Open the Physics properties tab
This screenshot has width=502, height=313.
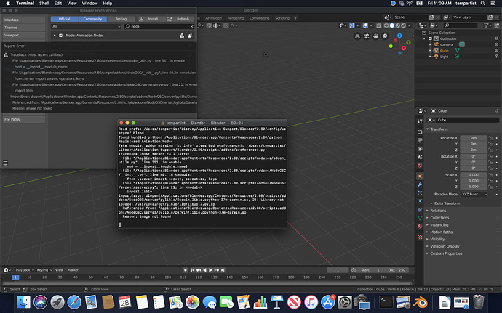click(x=420, y=201)
